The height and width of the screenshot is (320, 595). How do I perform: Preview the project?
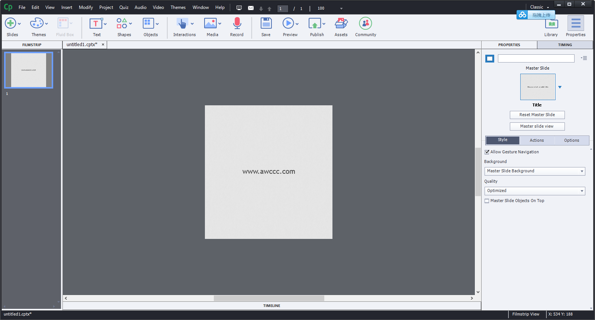288,23
